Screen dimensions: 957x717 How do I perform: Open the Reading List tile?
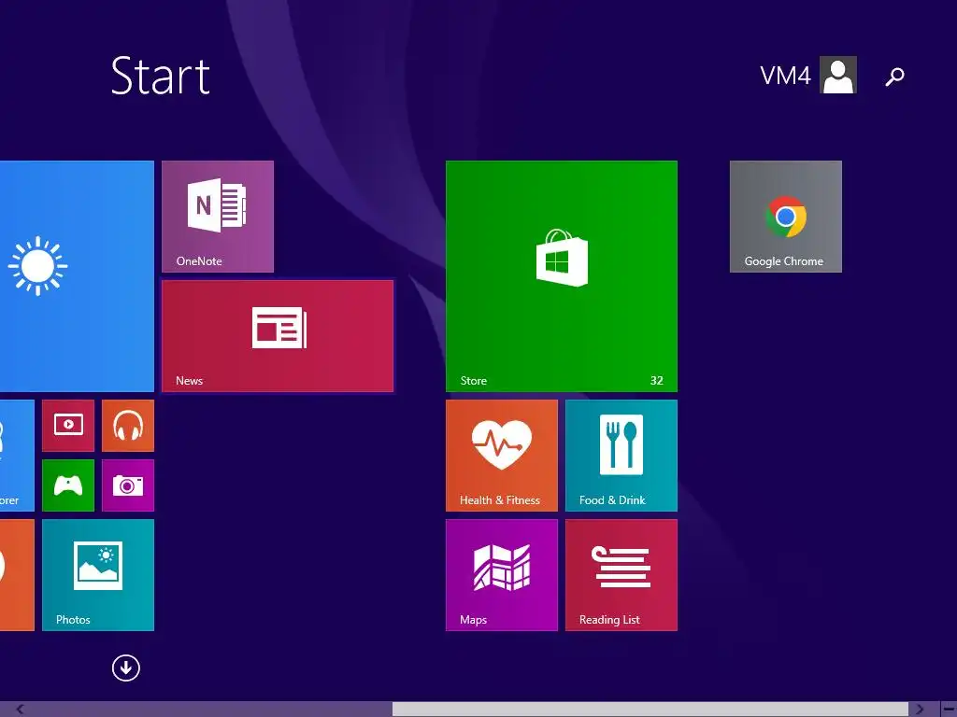(x=621, y=575)
